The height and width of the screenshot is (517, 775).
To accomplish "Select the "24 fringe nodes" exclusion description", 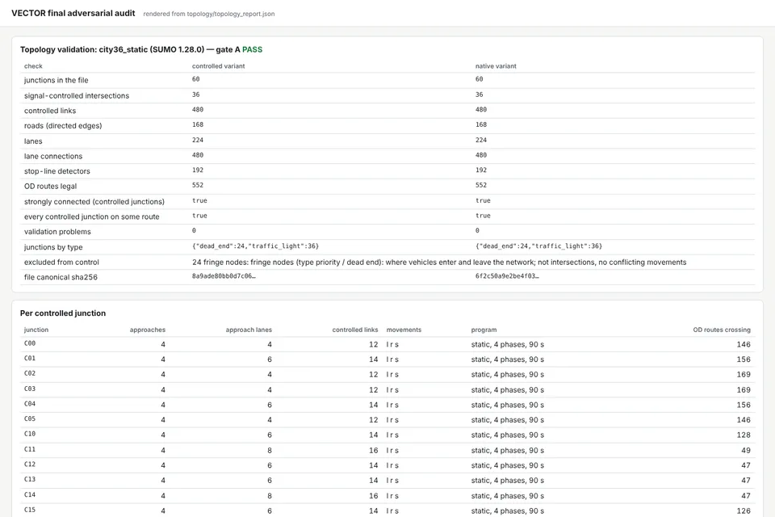I will [x=439, y=263].
